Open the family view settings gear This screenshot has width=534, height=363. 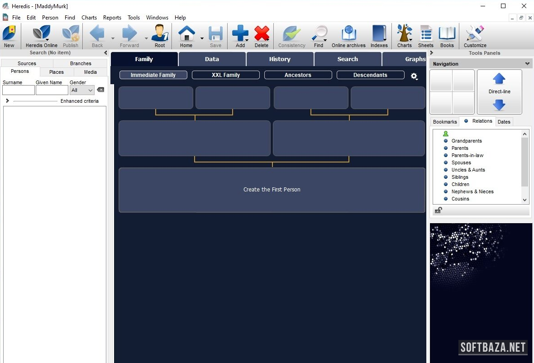click(x=414, y=76)
